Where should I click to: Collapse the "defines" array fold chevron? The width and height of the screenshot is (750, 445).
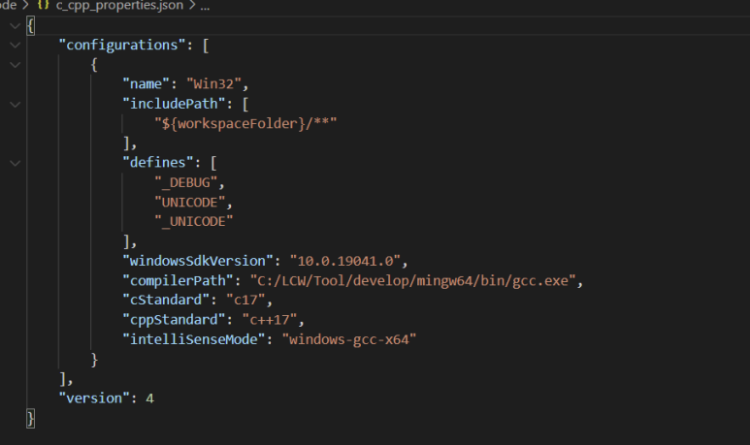click(x=16, y=163)
